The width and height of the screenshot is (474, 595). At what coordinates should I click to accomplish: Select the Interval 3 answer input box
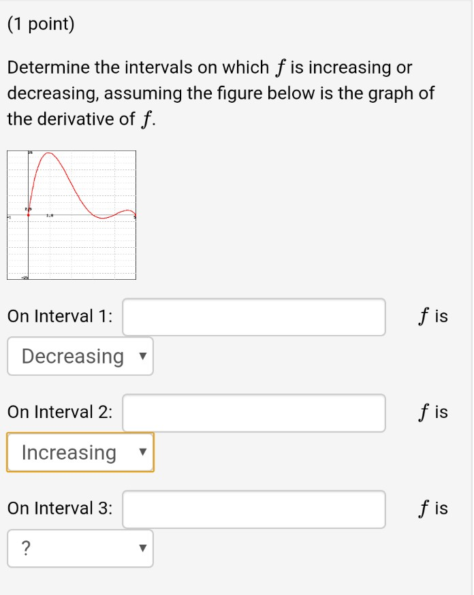pos(253,509)
